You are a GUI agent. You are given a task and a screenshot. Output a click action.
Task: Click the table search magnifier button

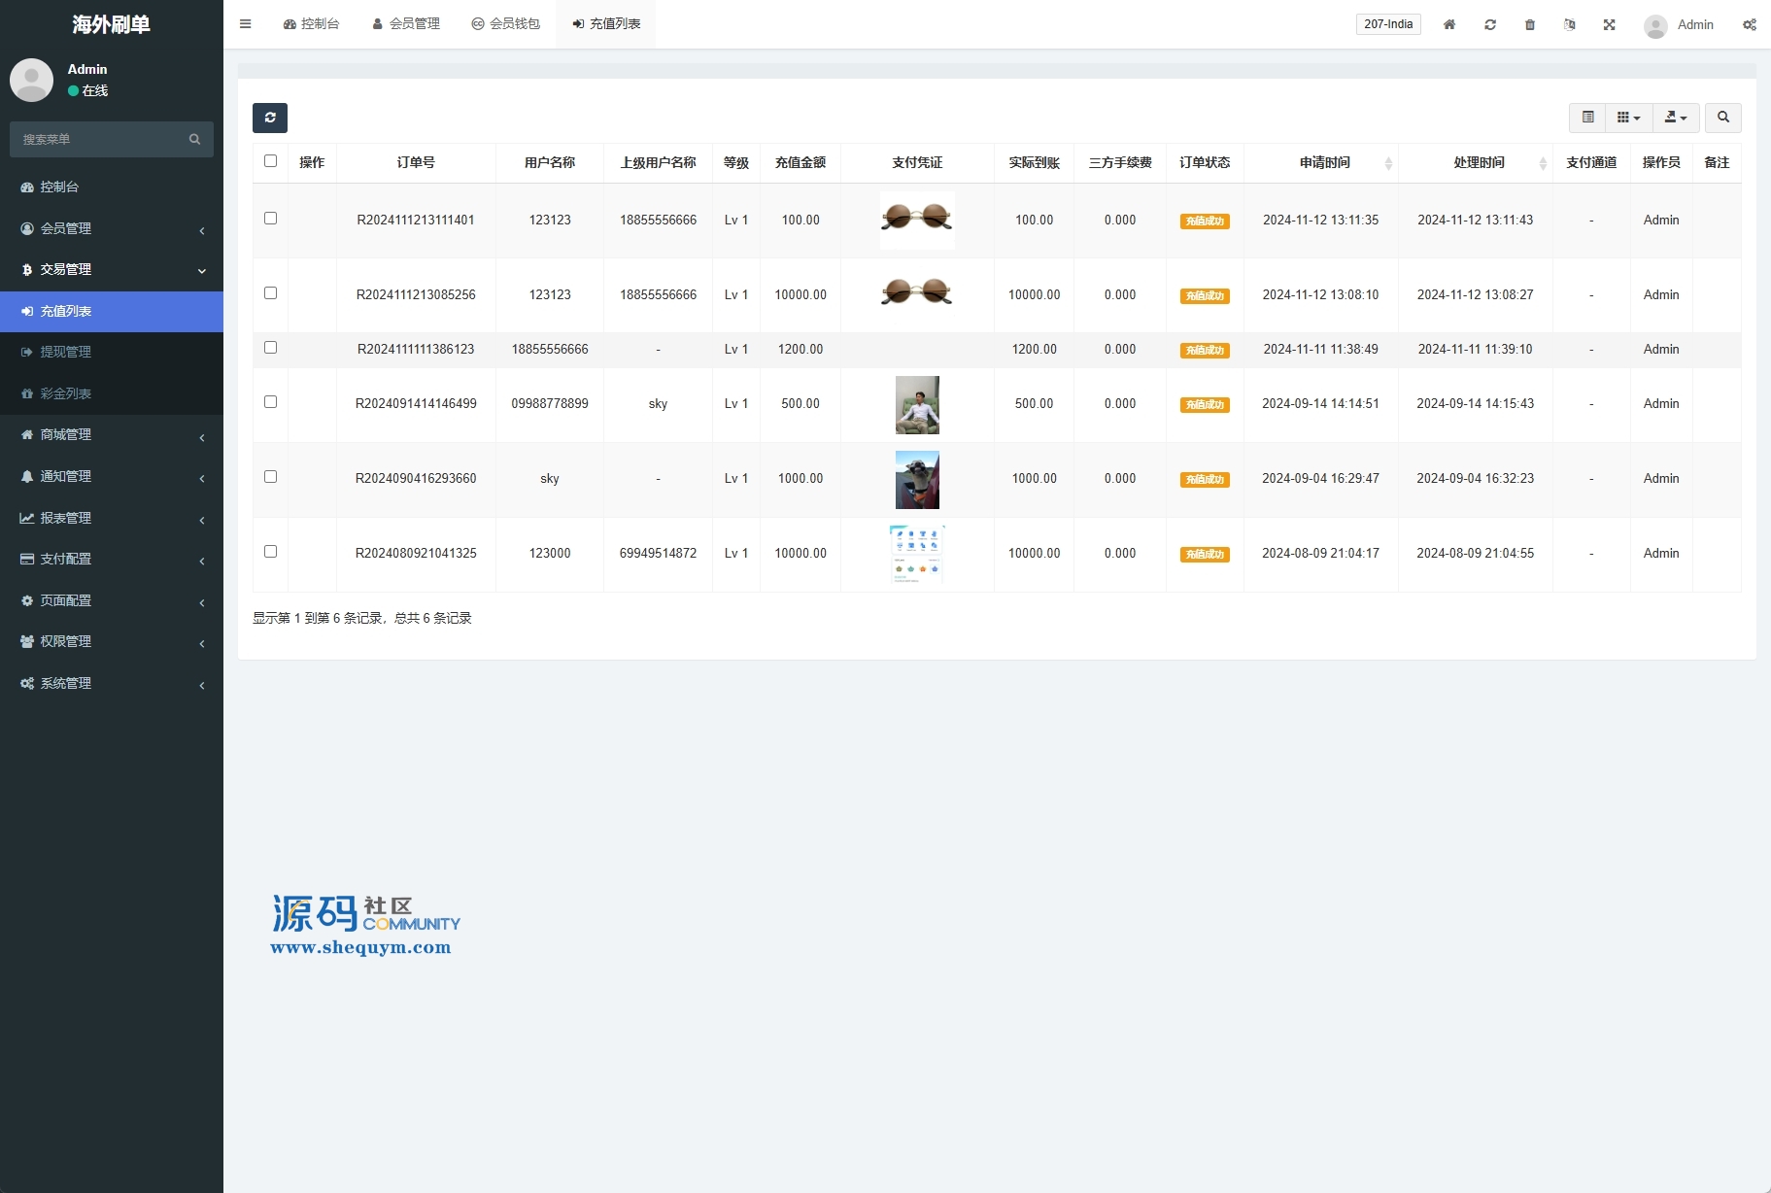[1722, 118]
